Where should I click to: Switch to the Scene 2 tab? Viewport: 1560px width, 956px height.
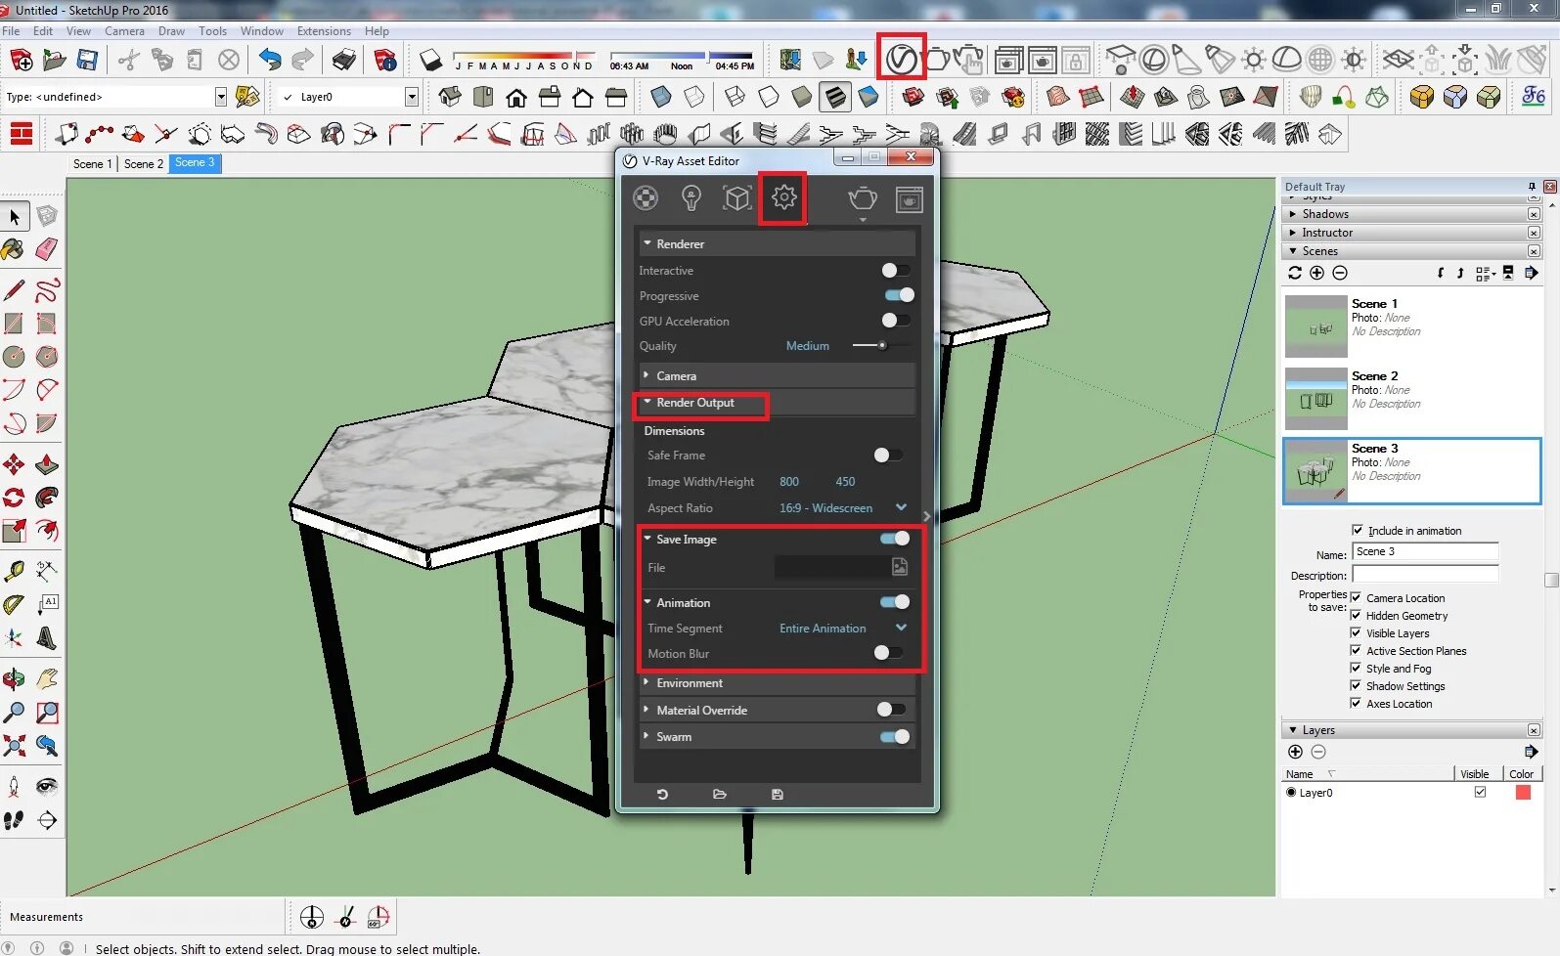tap(144, 163)
